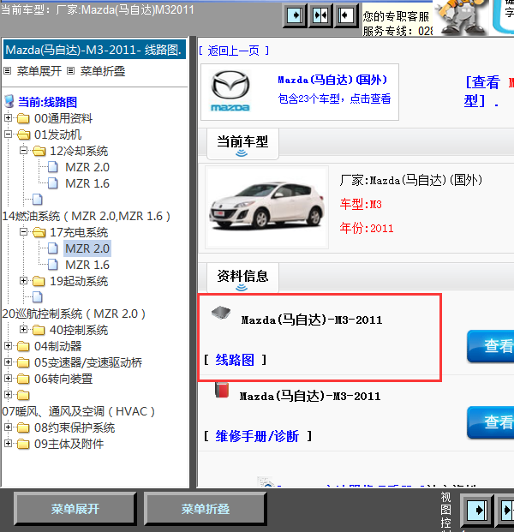Click the top 菜单展开 text in left panel
This screenshot has height=532, width=514.
tap(39, 71)
